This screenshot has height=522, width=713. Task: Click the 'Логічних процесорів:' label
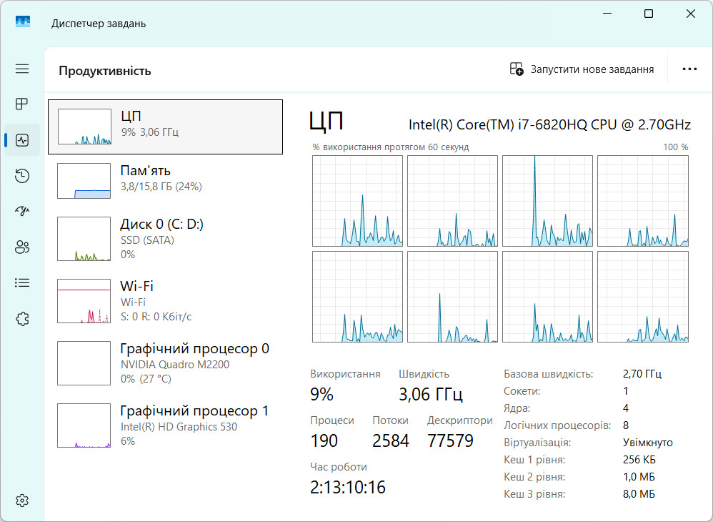coord(557,425)
